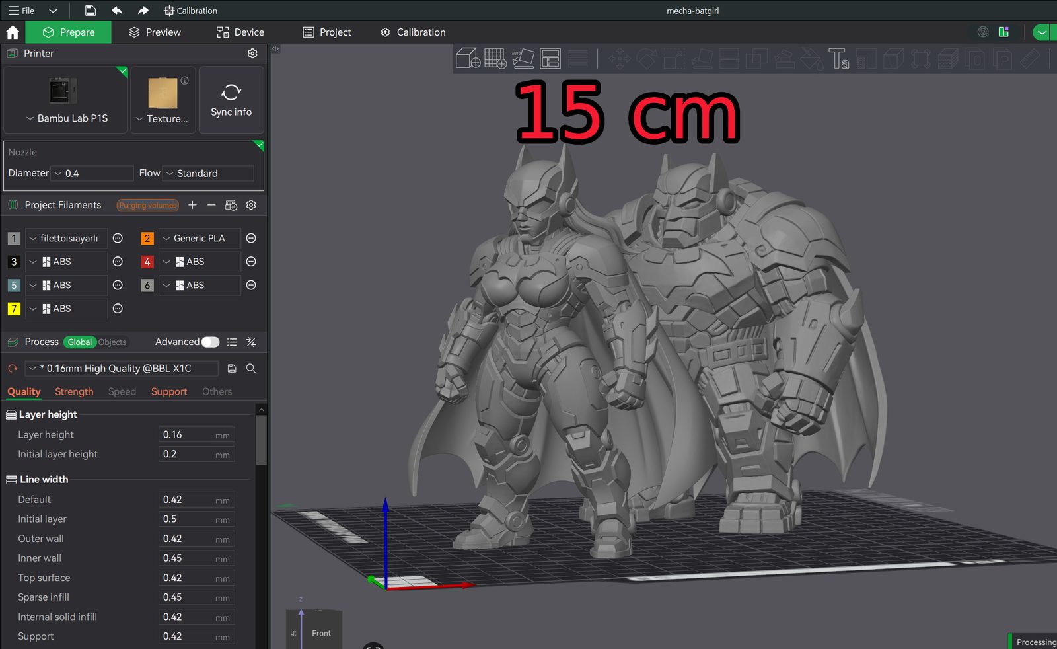
Task: Click the Bambu Farm Manager green icon
Action: (1003, 32)
